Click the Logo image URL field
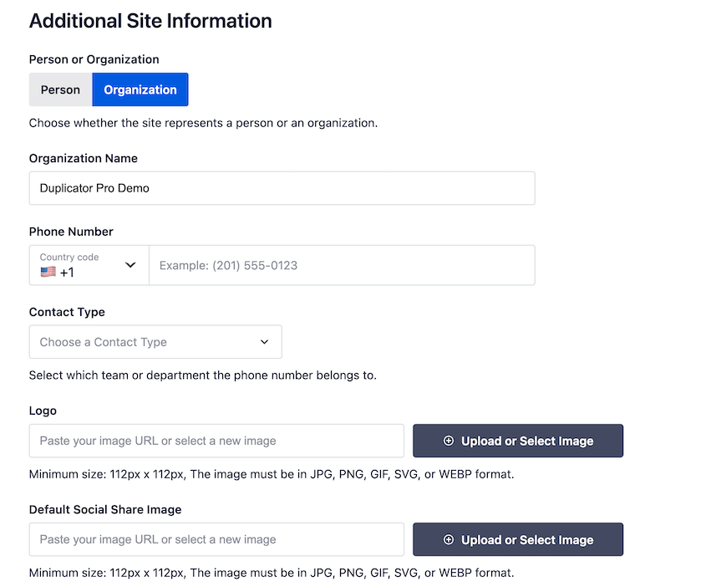The image size is (706, 587). click(x=216, y=441)
